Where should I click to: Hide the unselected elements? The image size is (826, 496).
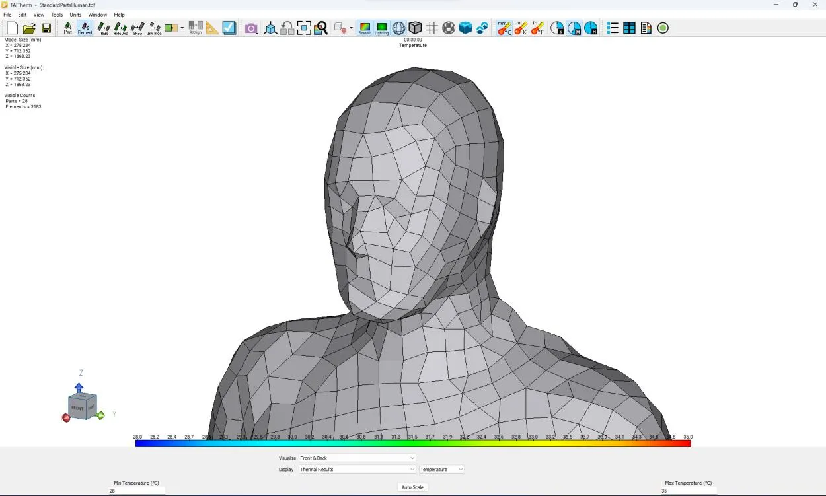point(120,28)
